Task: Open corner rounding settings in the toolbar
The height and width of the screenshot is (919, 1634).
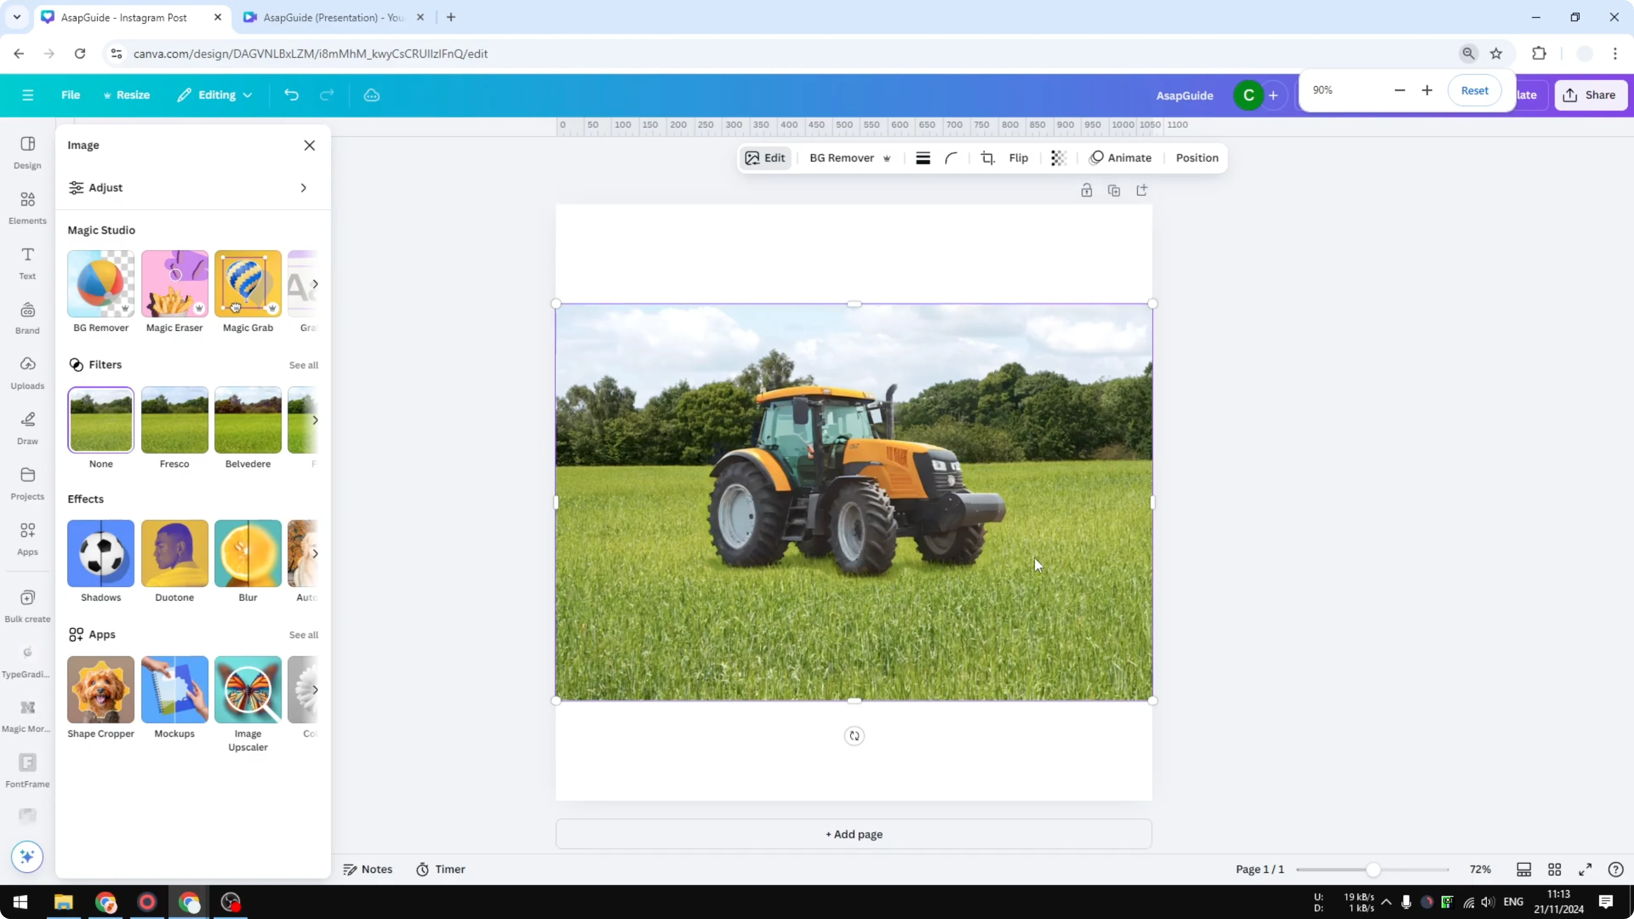Action: pyautogui.click(x=951, y=158)
